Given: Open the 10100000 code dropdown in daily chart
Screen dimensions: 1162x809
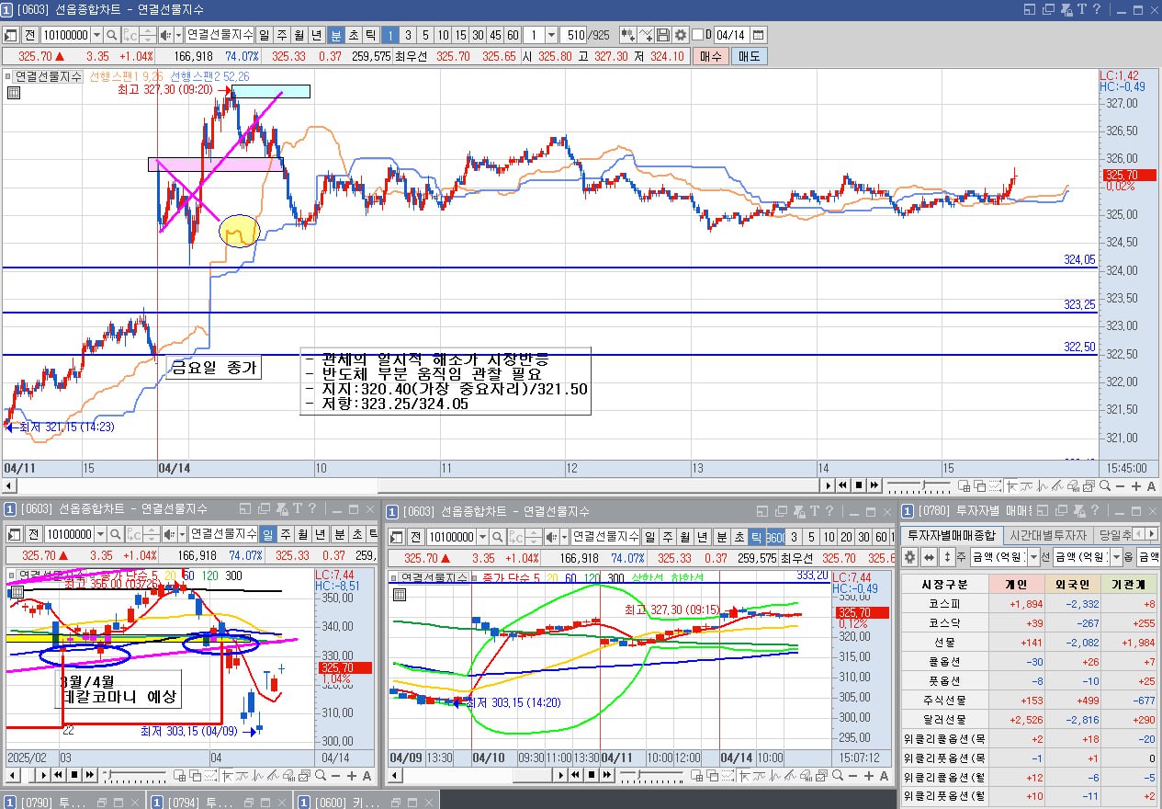Looking at the screenshot, I should [x=99, y=534].
